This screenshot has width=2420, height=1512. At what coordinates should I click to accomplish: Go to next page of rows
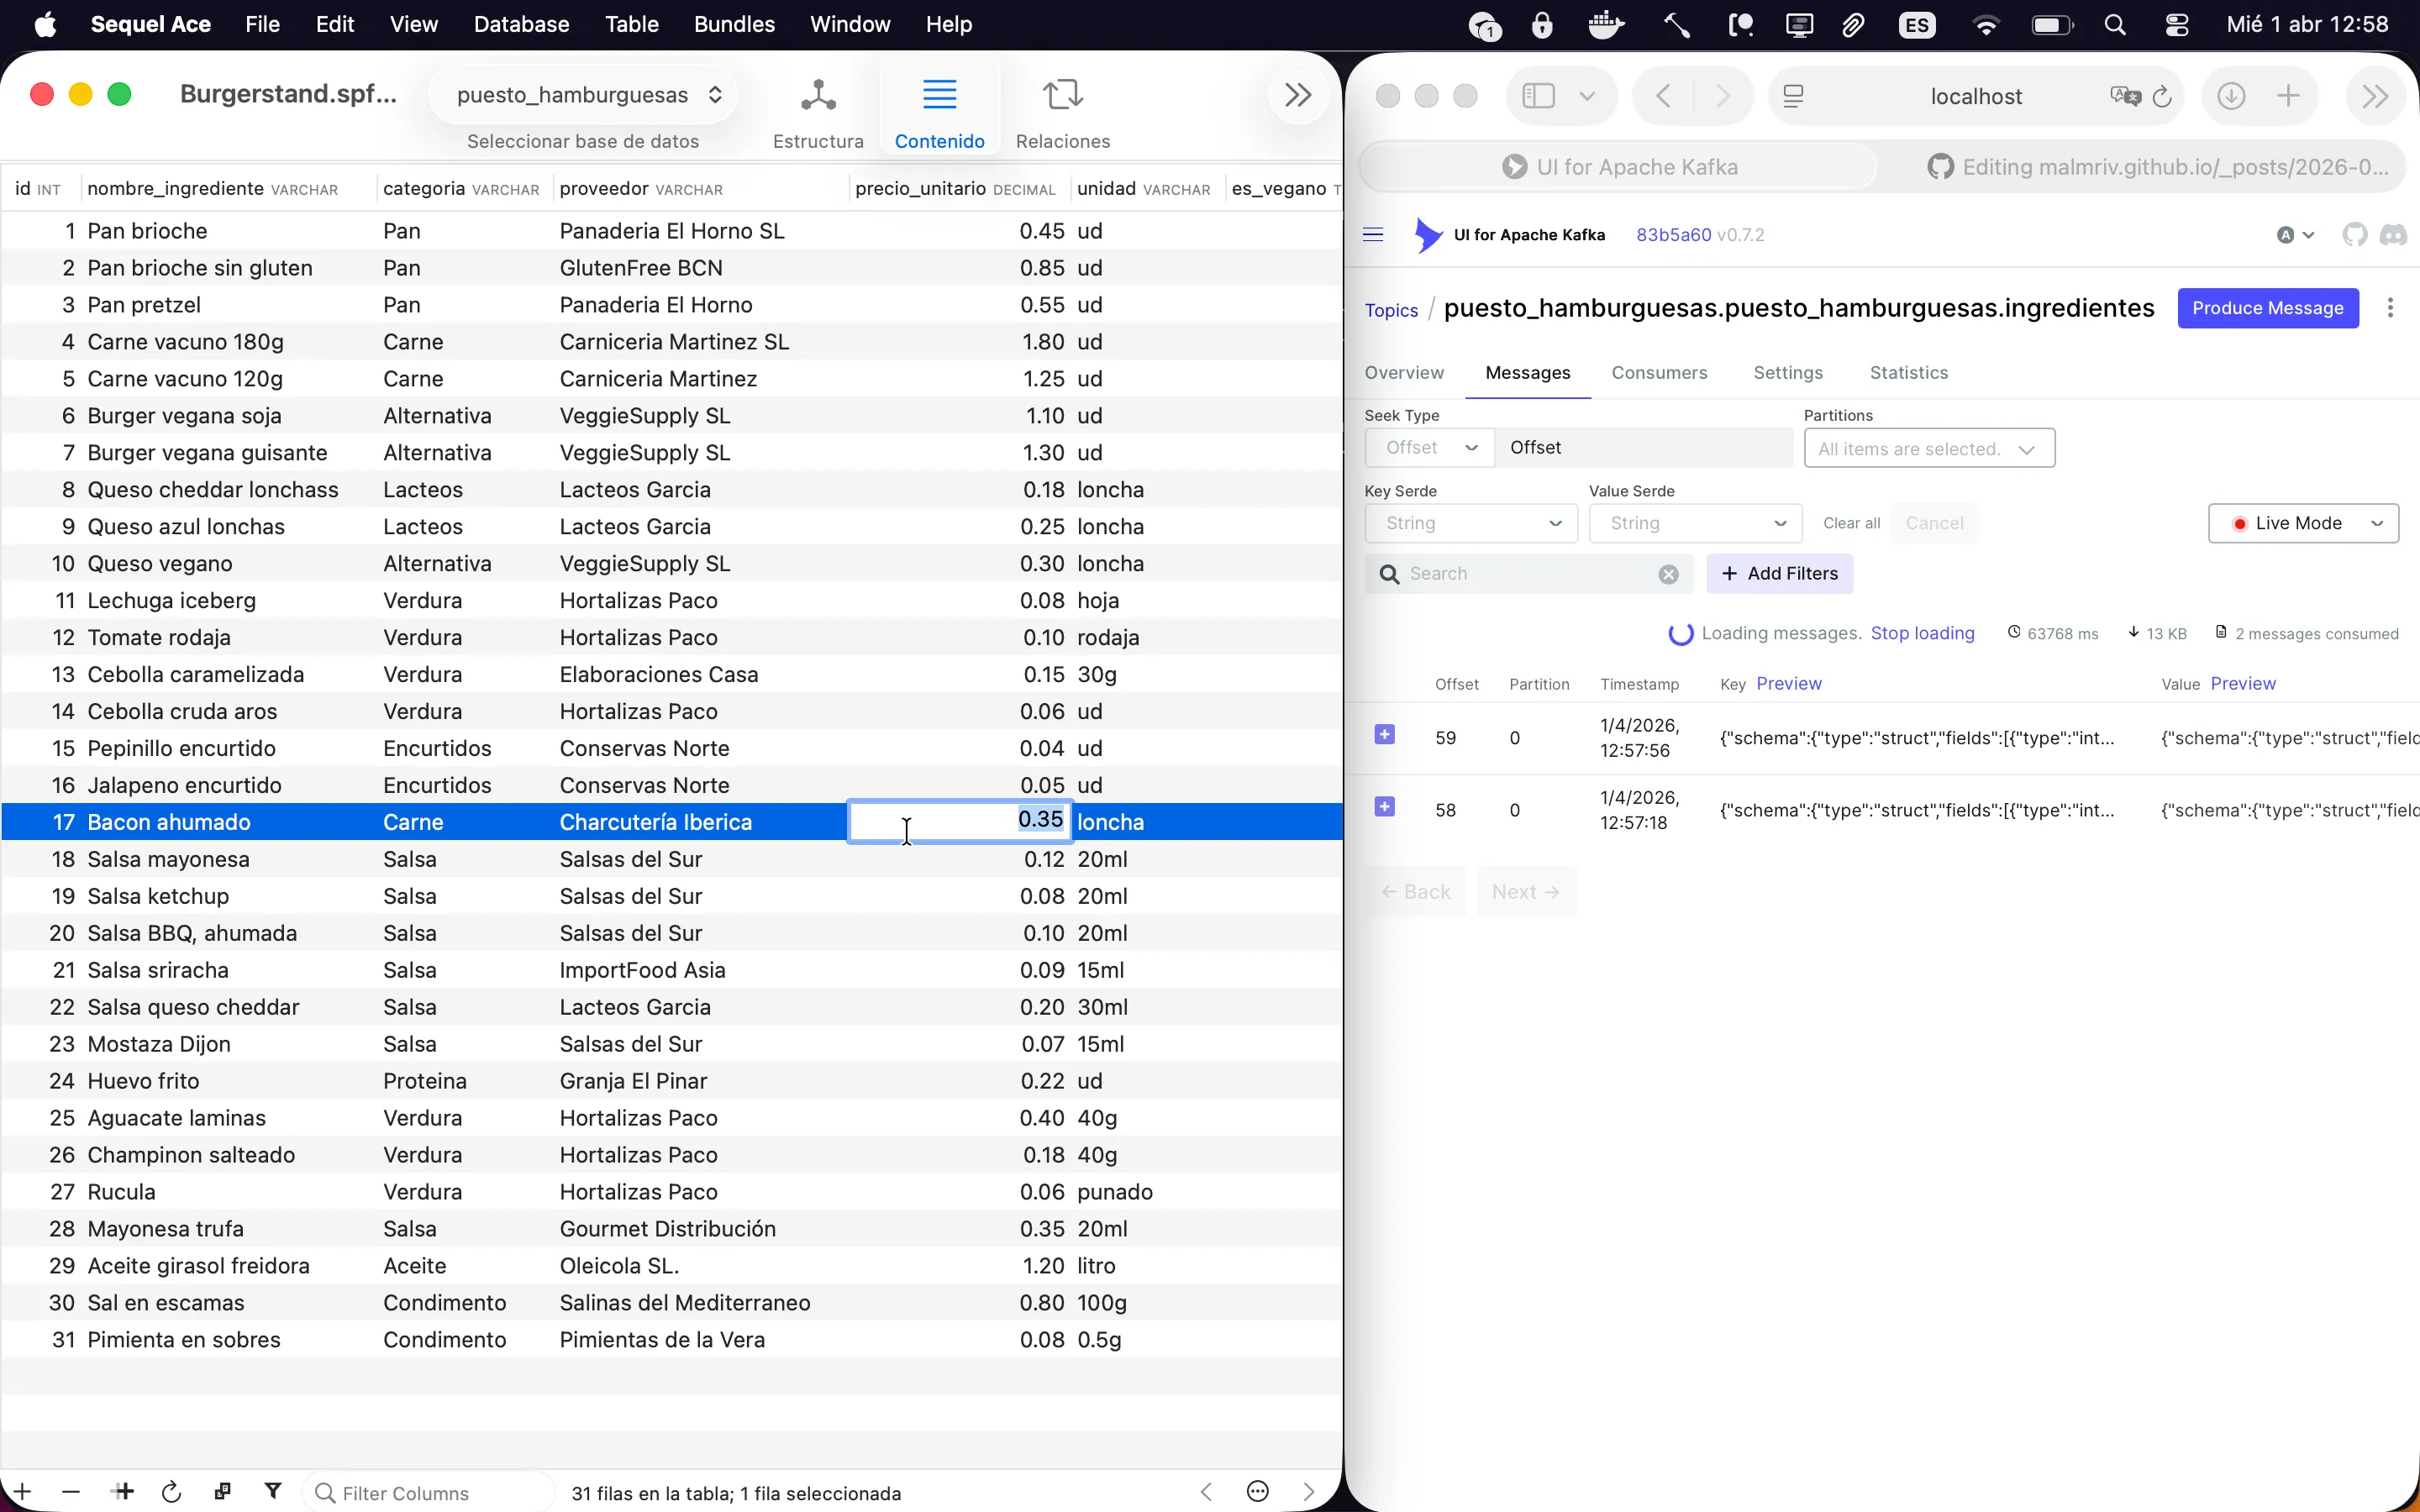click(x=1308, y=1492)
